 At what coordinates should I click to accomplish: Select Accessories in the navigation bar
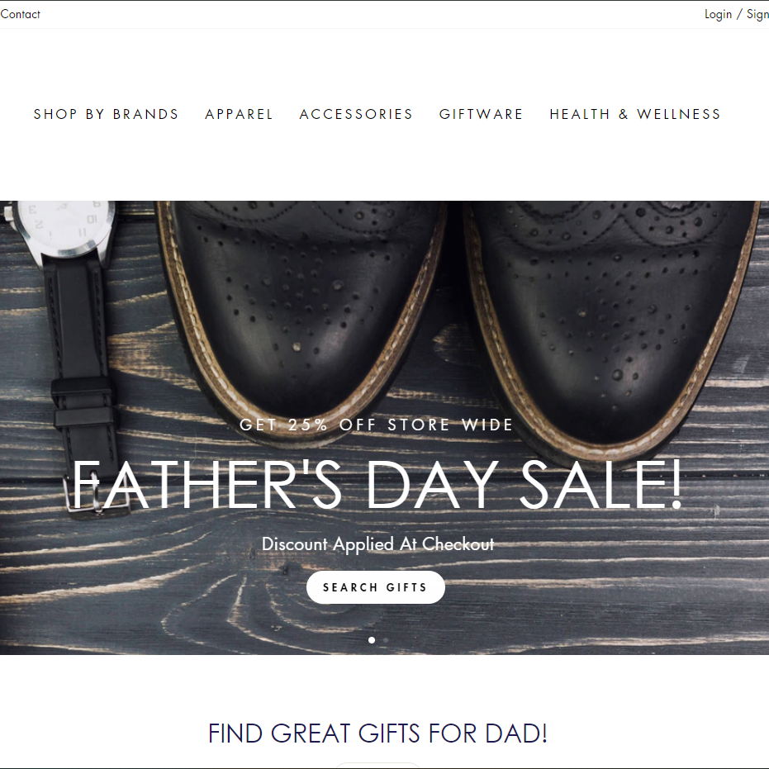(356, 114)
